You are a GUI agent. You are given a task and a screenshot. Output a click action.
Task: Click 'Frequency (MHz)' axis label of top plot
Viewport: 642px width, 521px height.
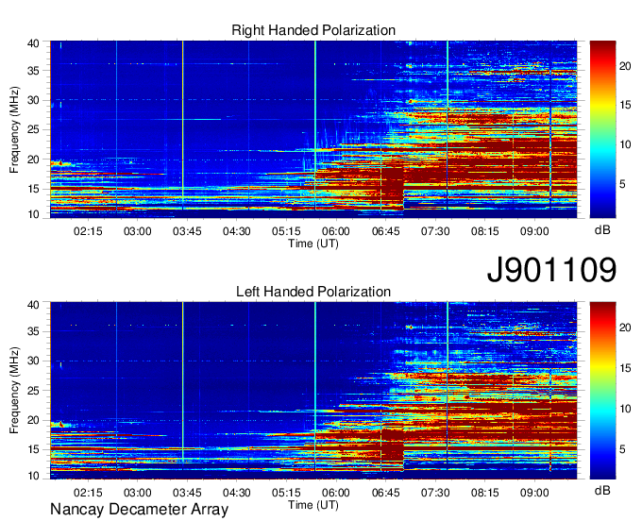point(14,129)
